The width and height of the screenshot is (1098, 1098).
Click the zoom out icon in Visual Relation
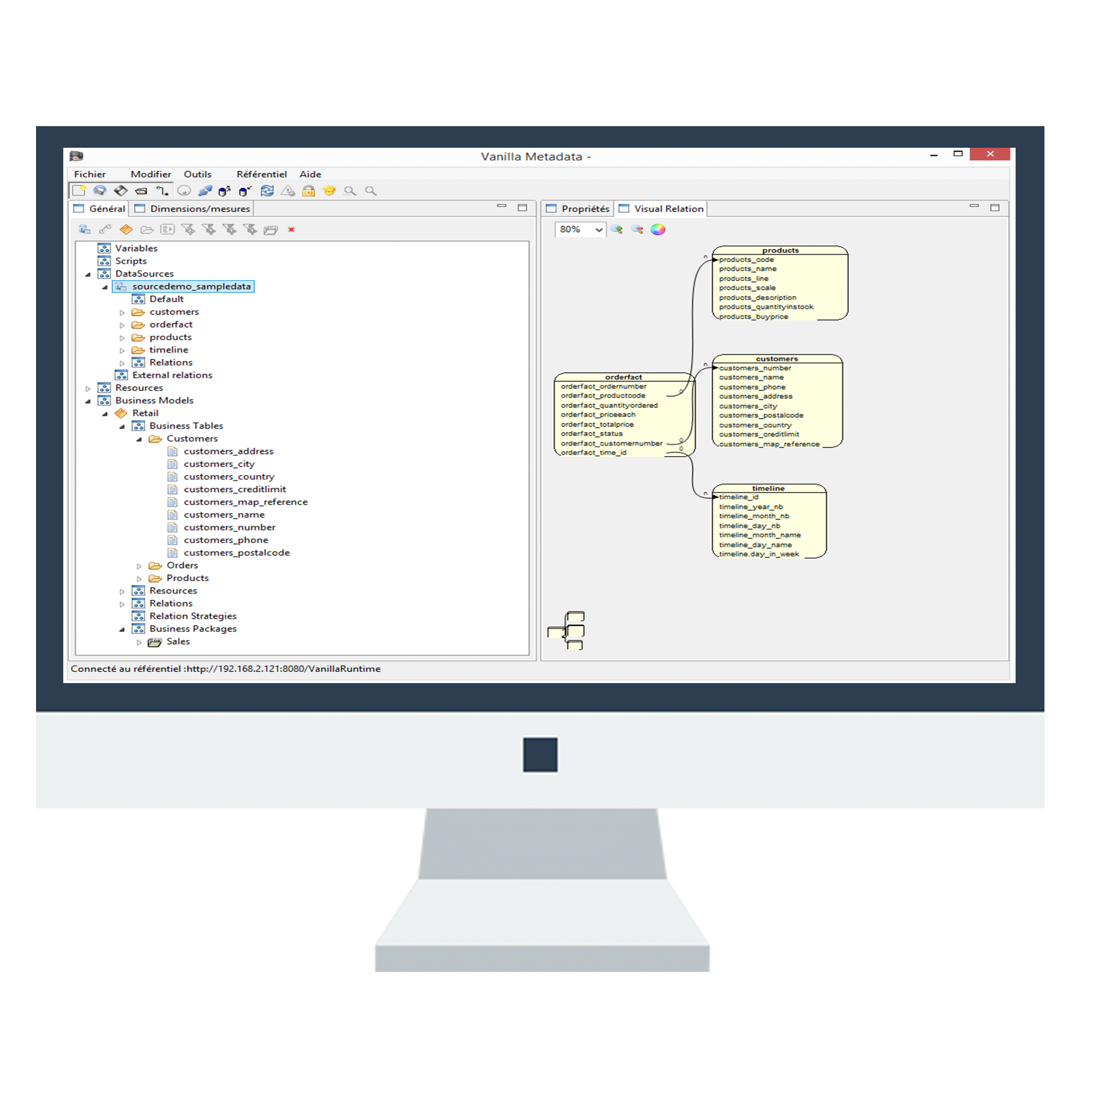pyautogui.click(x=637, y=230)
